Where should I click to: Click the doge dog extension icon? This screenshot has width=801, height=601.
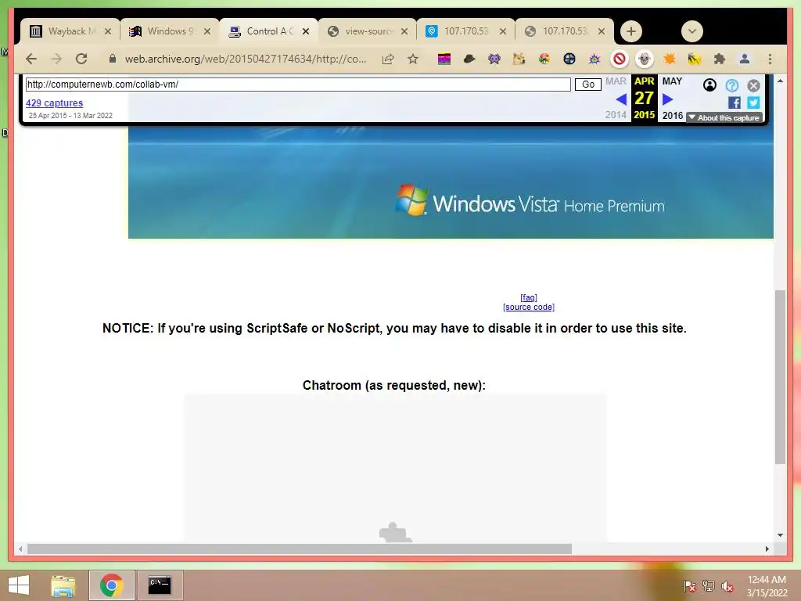519,59
